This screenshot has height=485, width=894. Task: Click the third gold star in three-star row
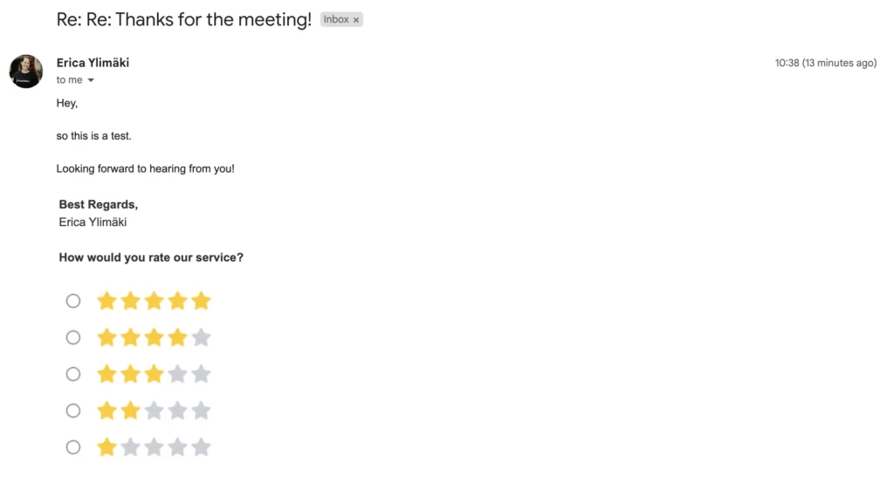pos(154,374)
